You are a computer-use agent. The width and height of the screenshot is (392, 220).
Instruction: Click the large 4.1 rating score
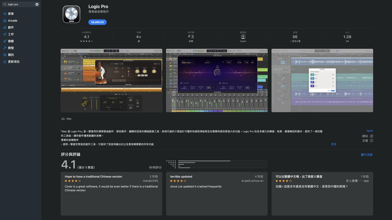[x=68, y=165]
